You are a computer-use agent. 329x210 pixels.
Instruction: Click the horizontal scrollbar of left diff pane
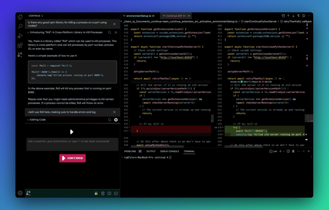click(x=157, y=147)
